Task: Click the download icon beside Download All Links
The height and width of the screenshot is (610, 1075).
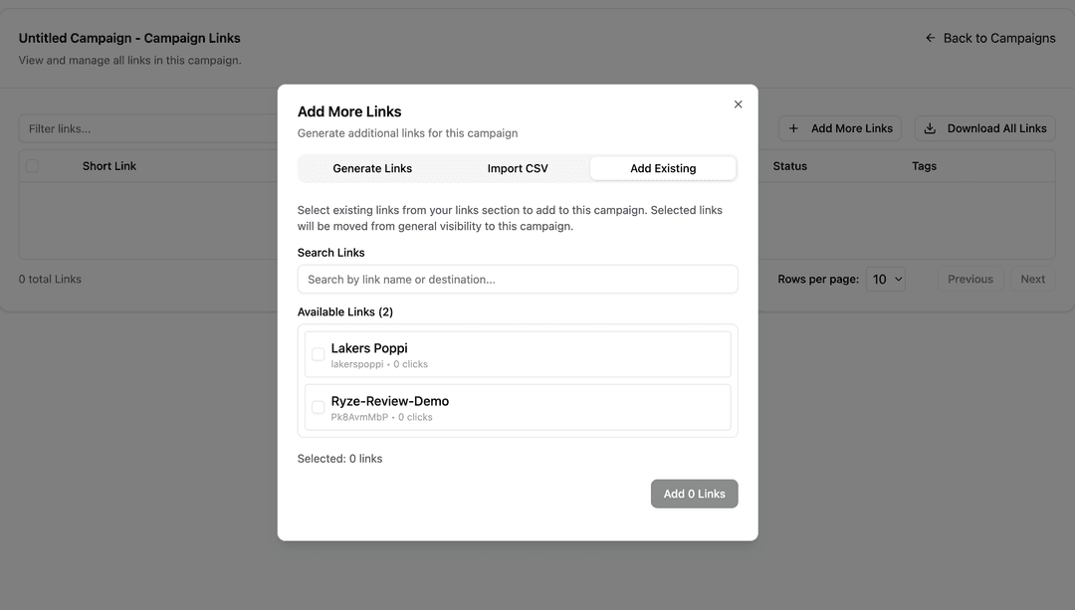Action: tap(930, 128)
